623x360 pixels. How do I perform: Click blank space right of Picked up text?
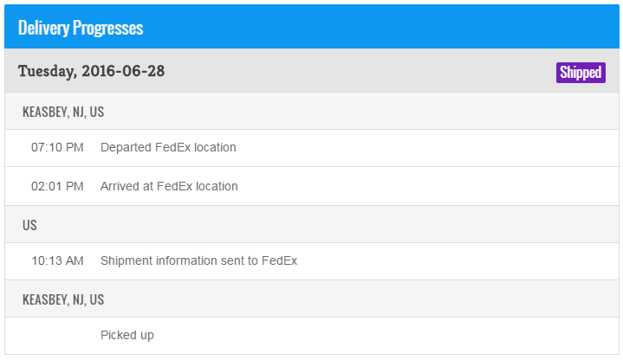click(390, 335)
